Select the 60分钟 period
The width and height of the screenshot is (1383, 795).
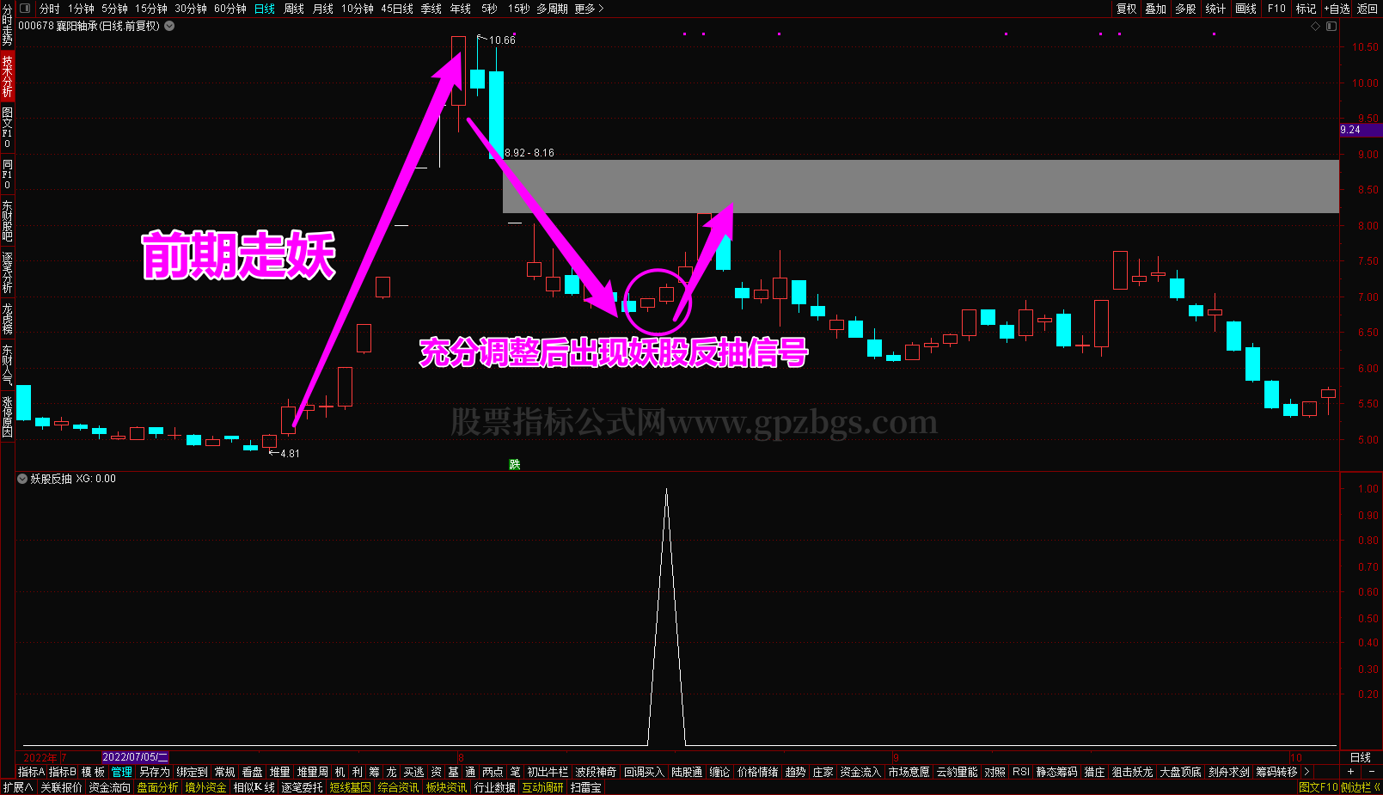point(230,9)
